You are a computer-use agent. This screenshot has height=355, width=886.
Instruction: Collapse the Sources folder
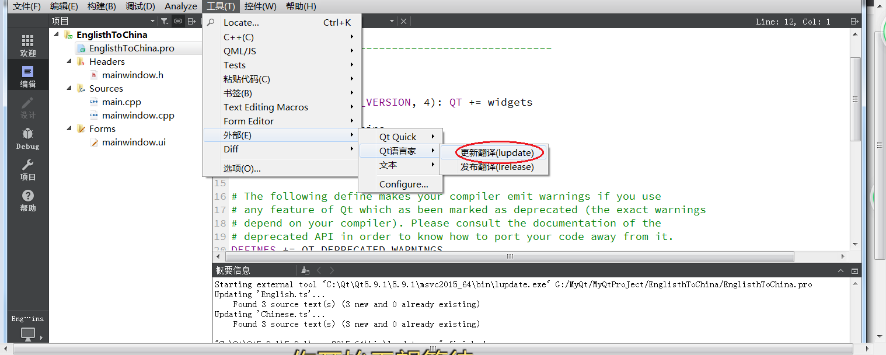click(69, 88)
